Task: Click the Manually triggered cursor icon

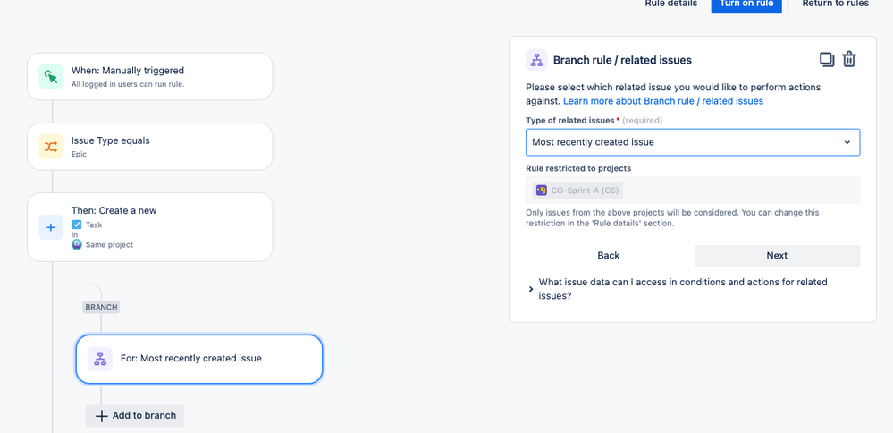Action: [51, 77]
